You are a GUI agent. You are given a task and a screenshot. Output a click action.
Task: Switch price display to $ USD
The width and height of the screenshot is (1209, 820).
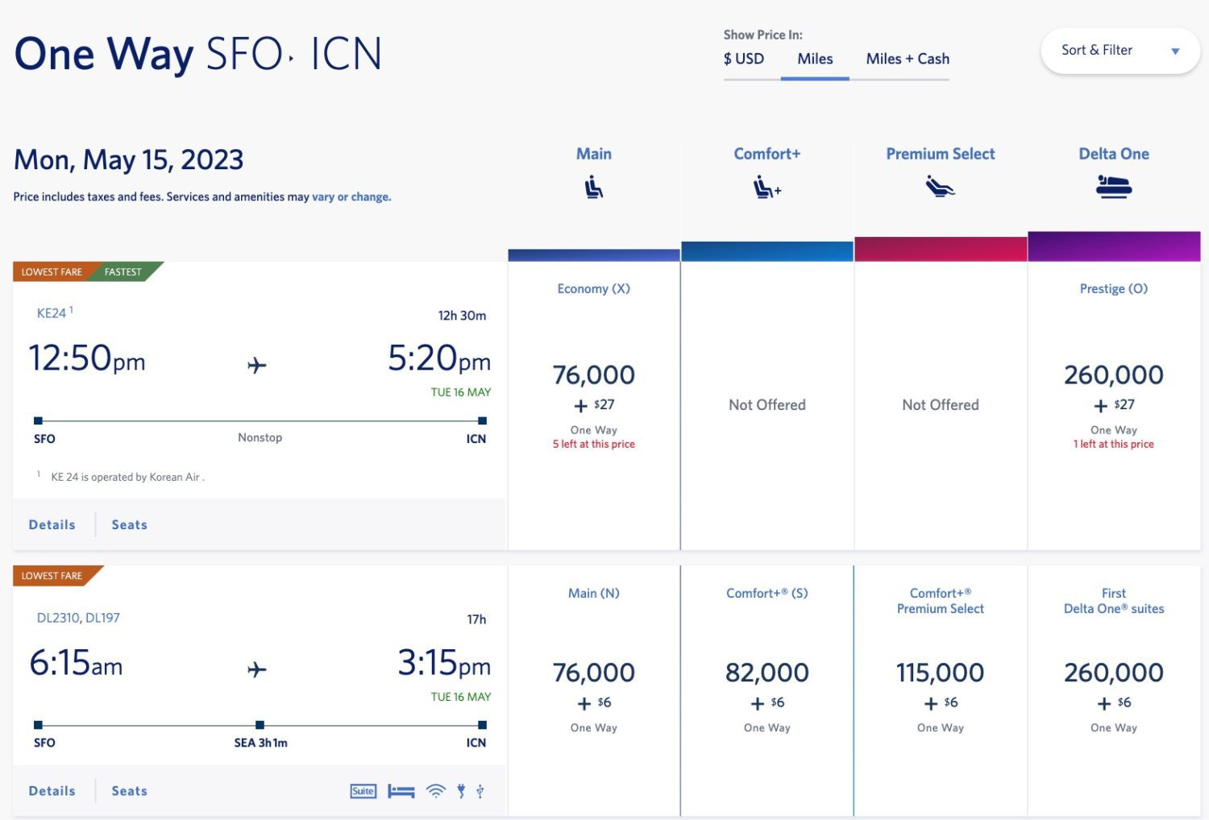click(743, 59)
